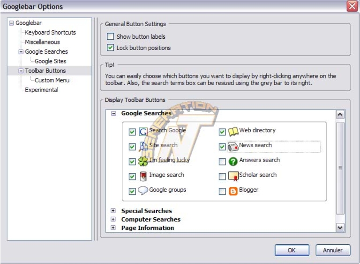Click the Web directory book icon
The width and height of the screenshot is (360, 264).
tap(233, 132)
